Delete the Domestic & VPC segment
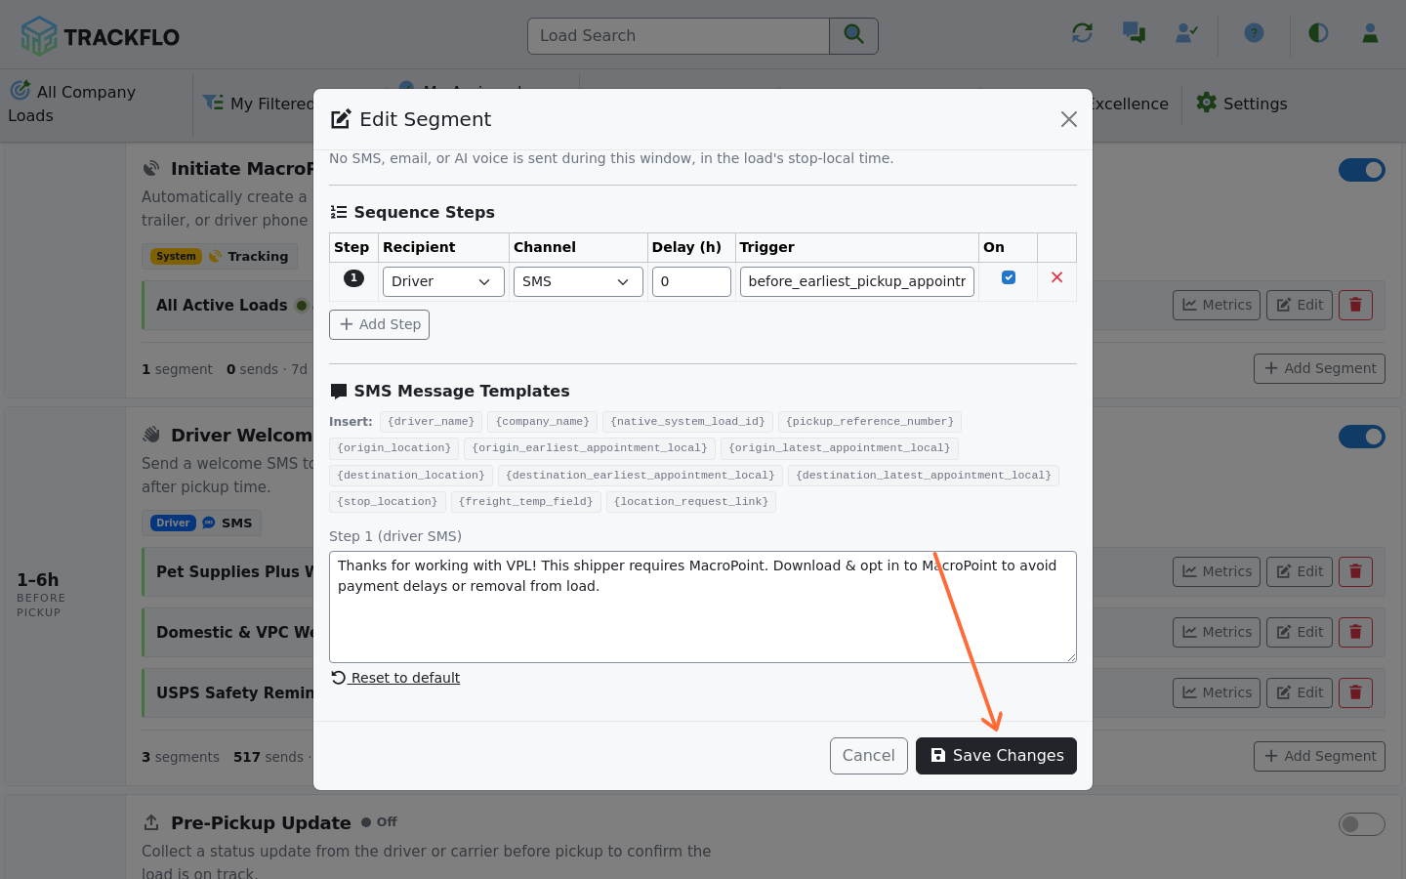The height and width of the screenshot is (879, 1406). 1355,632
